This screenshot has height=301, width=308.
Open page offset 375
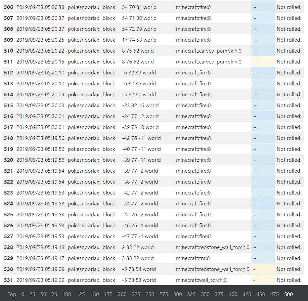219,294
